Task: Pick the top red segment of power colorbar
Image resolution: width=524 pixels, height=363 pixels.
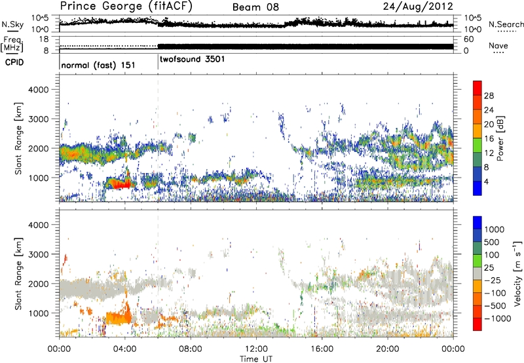Action: click(x=477, y=88)
